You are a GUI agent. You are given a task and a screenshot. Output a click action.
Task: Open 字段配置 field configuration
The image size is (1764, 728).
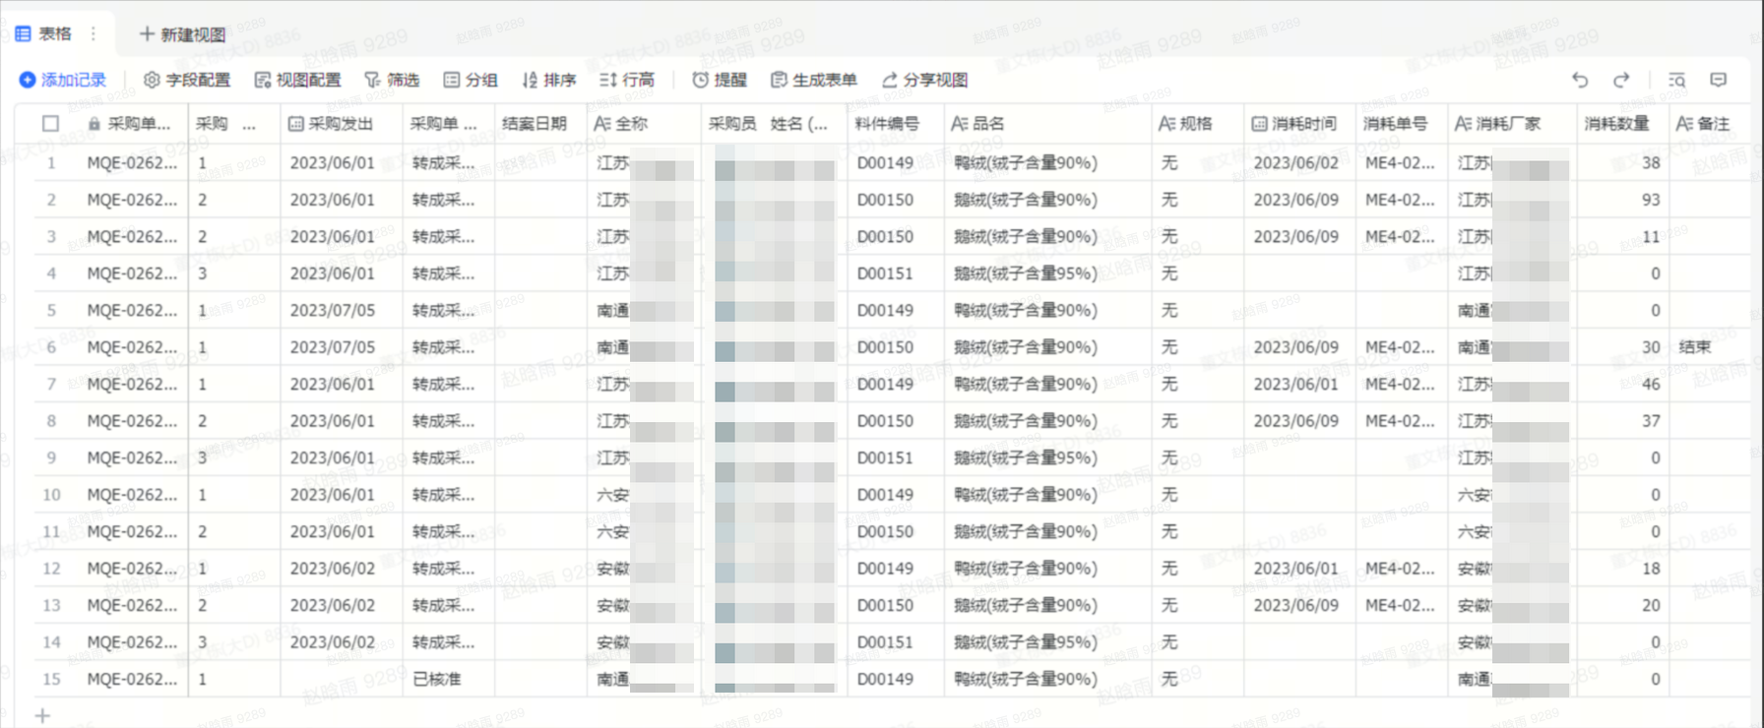click(187, 80)
